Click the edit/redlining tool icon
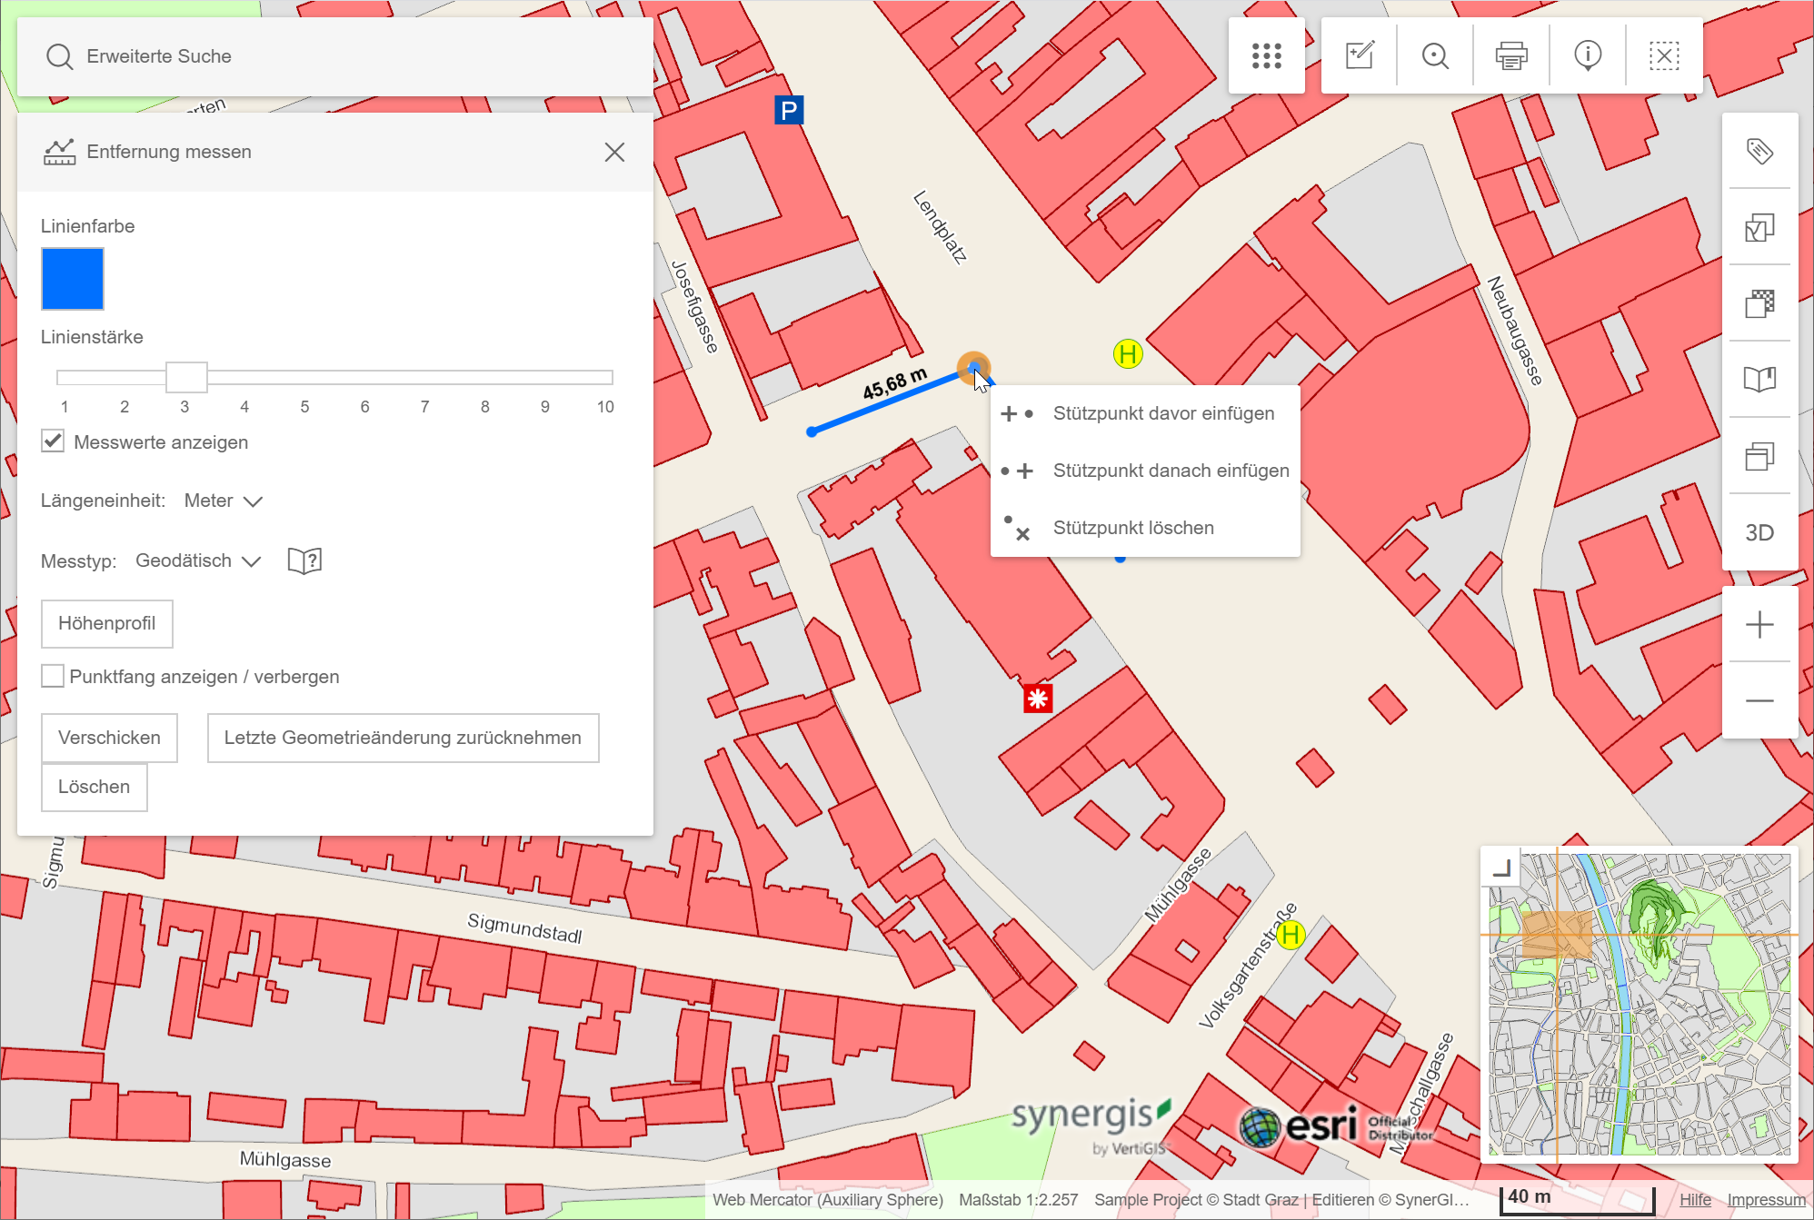The width and height of the screenshot is (1814, 1220). point(1360,56)
